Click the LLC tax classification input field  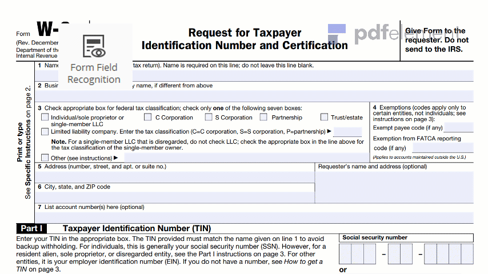[x=347, y=132]
